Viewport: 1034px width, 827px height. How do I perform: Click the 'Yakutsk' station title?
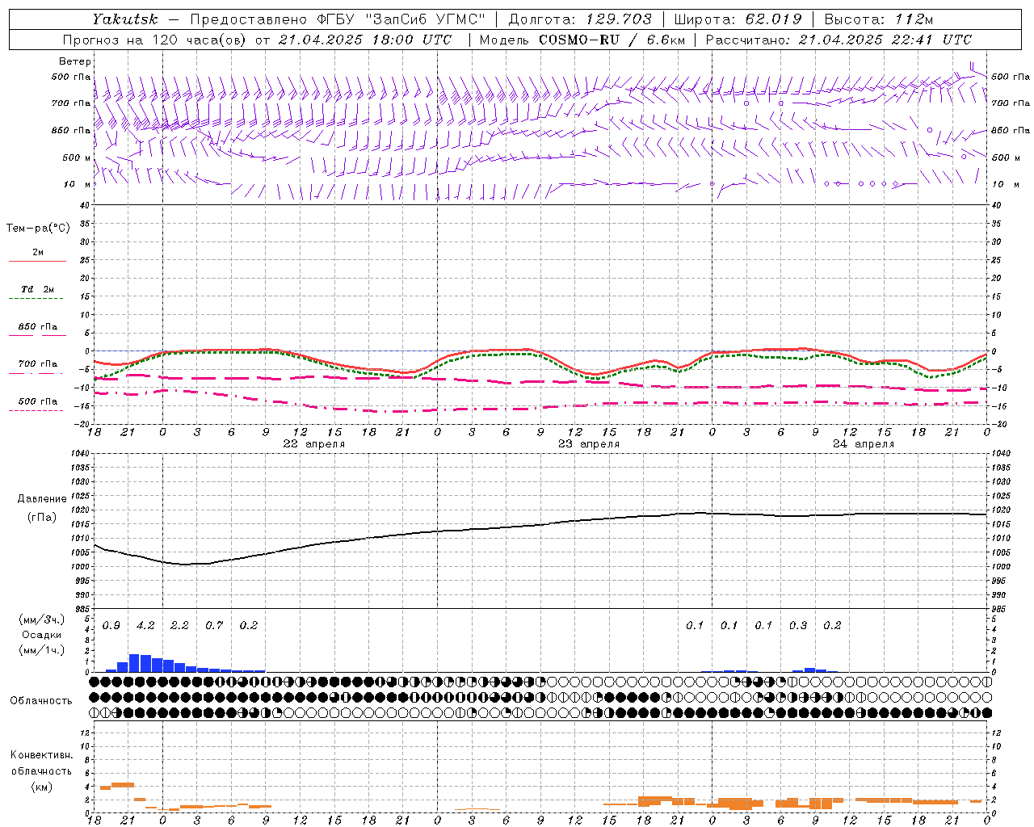click(x=125, y=19)
